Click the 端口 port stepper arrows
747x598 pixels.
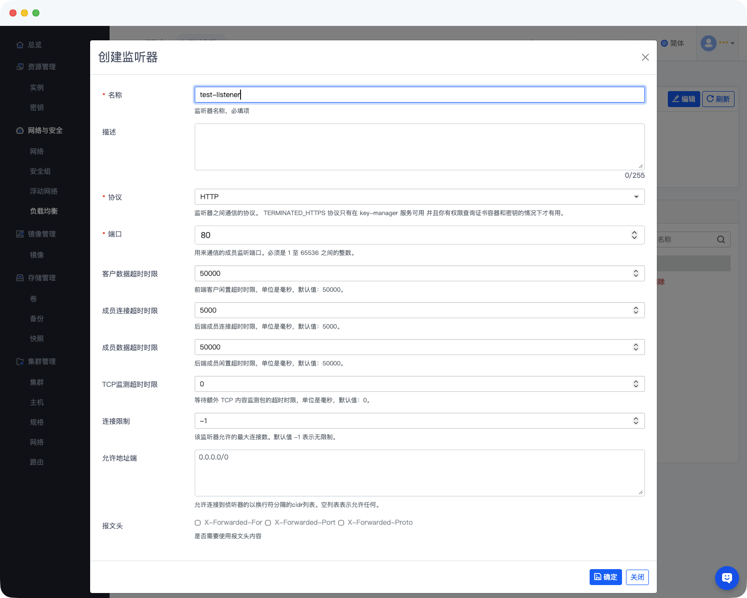(634, 235)
